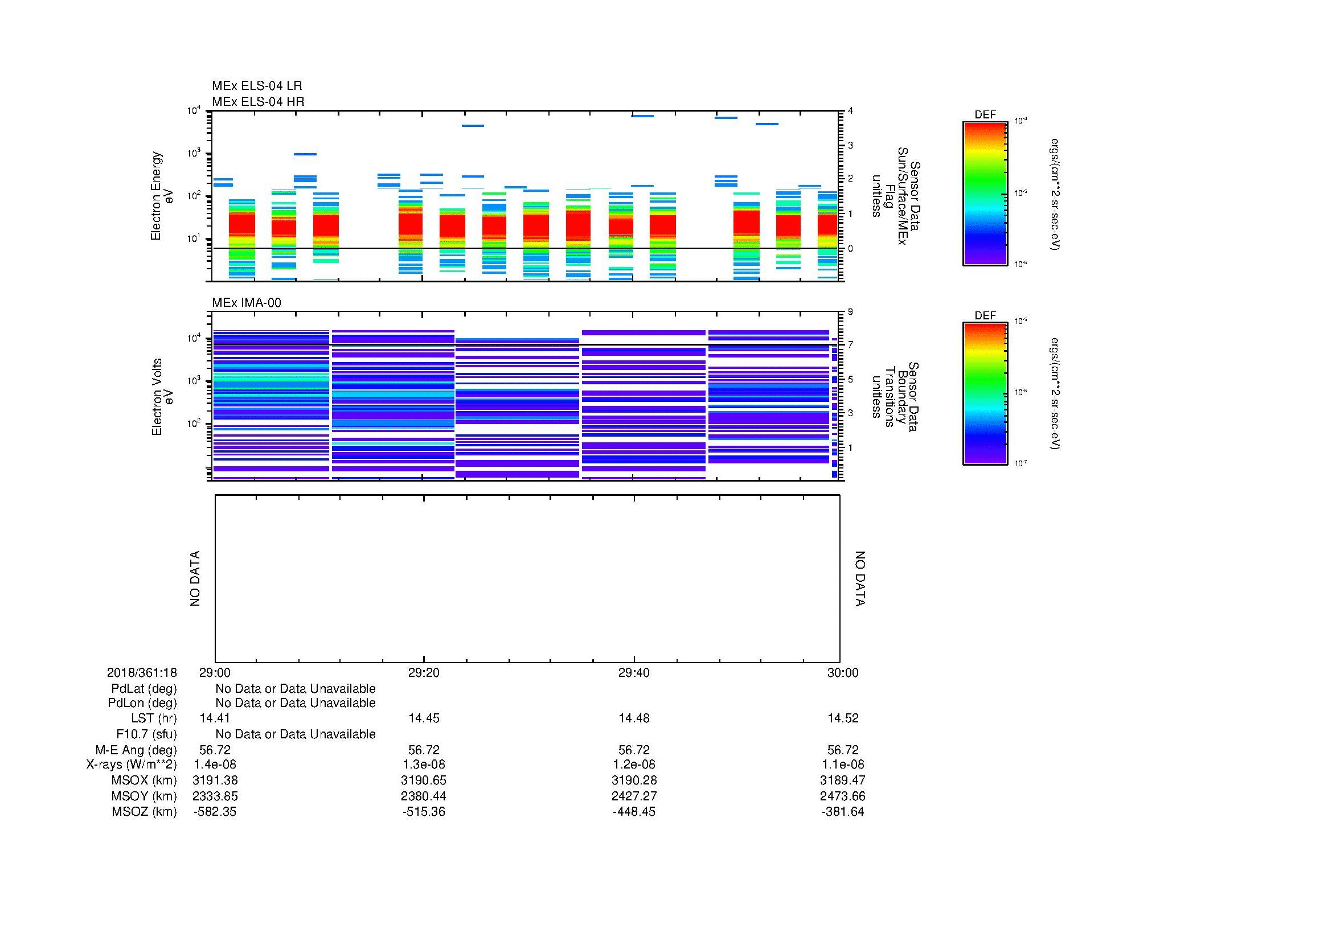The height and width of the screenshot is (941, 1332).
Task: Click the X-rays value 1.3e-08
Action: click(424, 765)
